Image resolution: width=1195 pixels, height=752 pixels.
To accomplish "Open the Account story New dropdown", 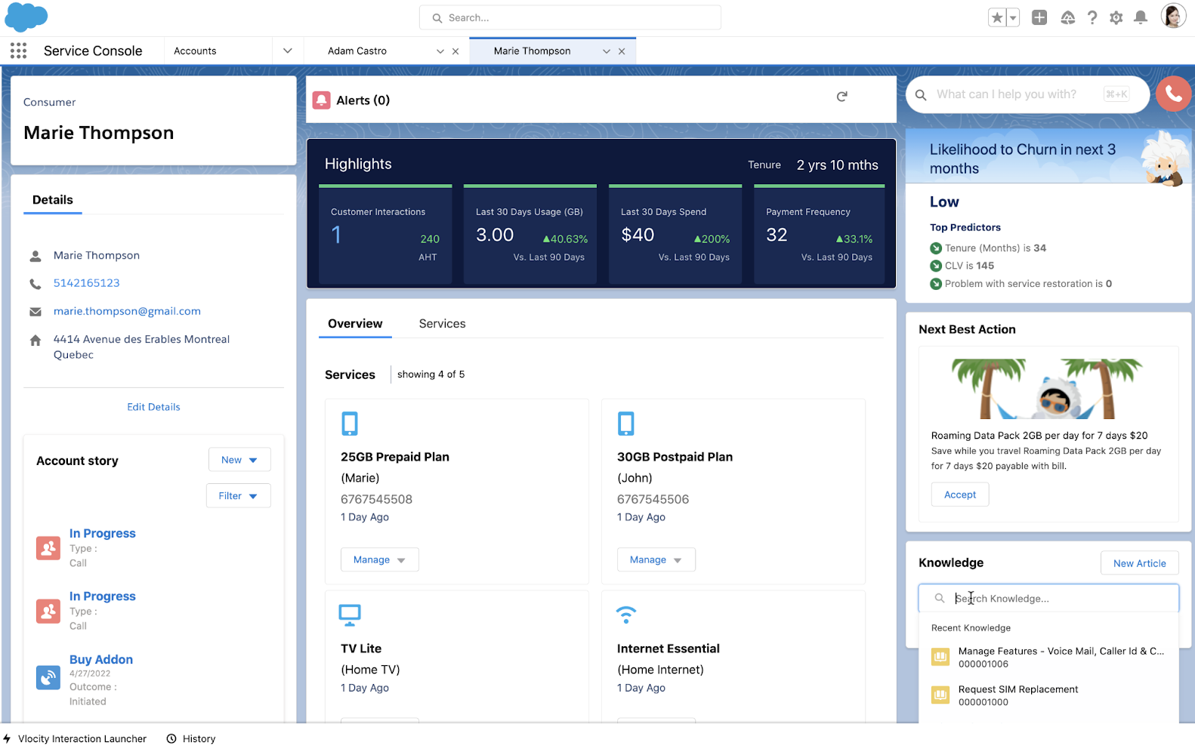I will (239, 460).
